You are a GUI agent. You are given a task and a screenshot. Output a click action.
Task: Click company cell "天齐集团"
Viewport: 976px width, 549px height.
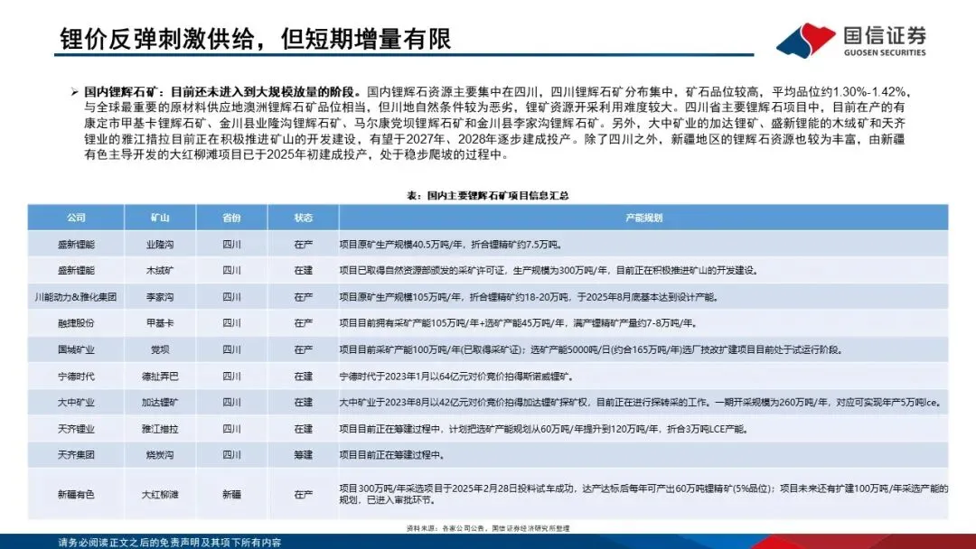pyautogui.click(x=76, y=455)
